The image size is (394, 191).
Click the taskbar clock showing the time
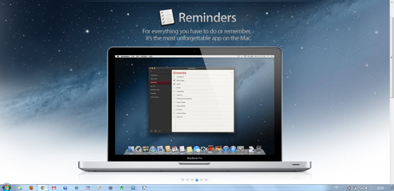point(380,188)
